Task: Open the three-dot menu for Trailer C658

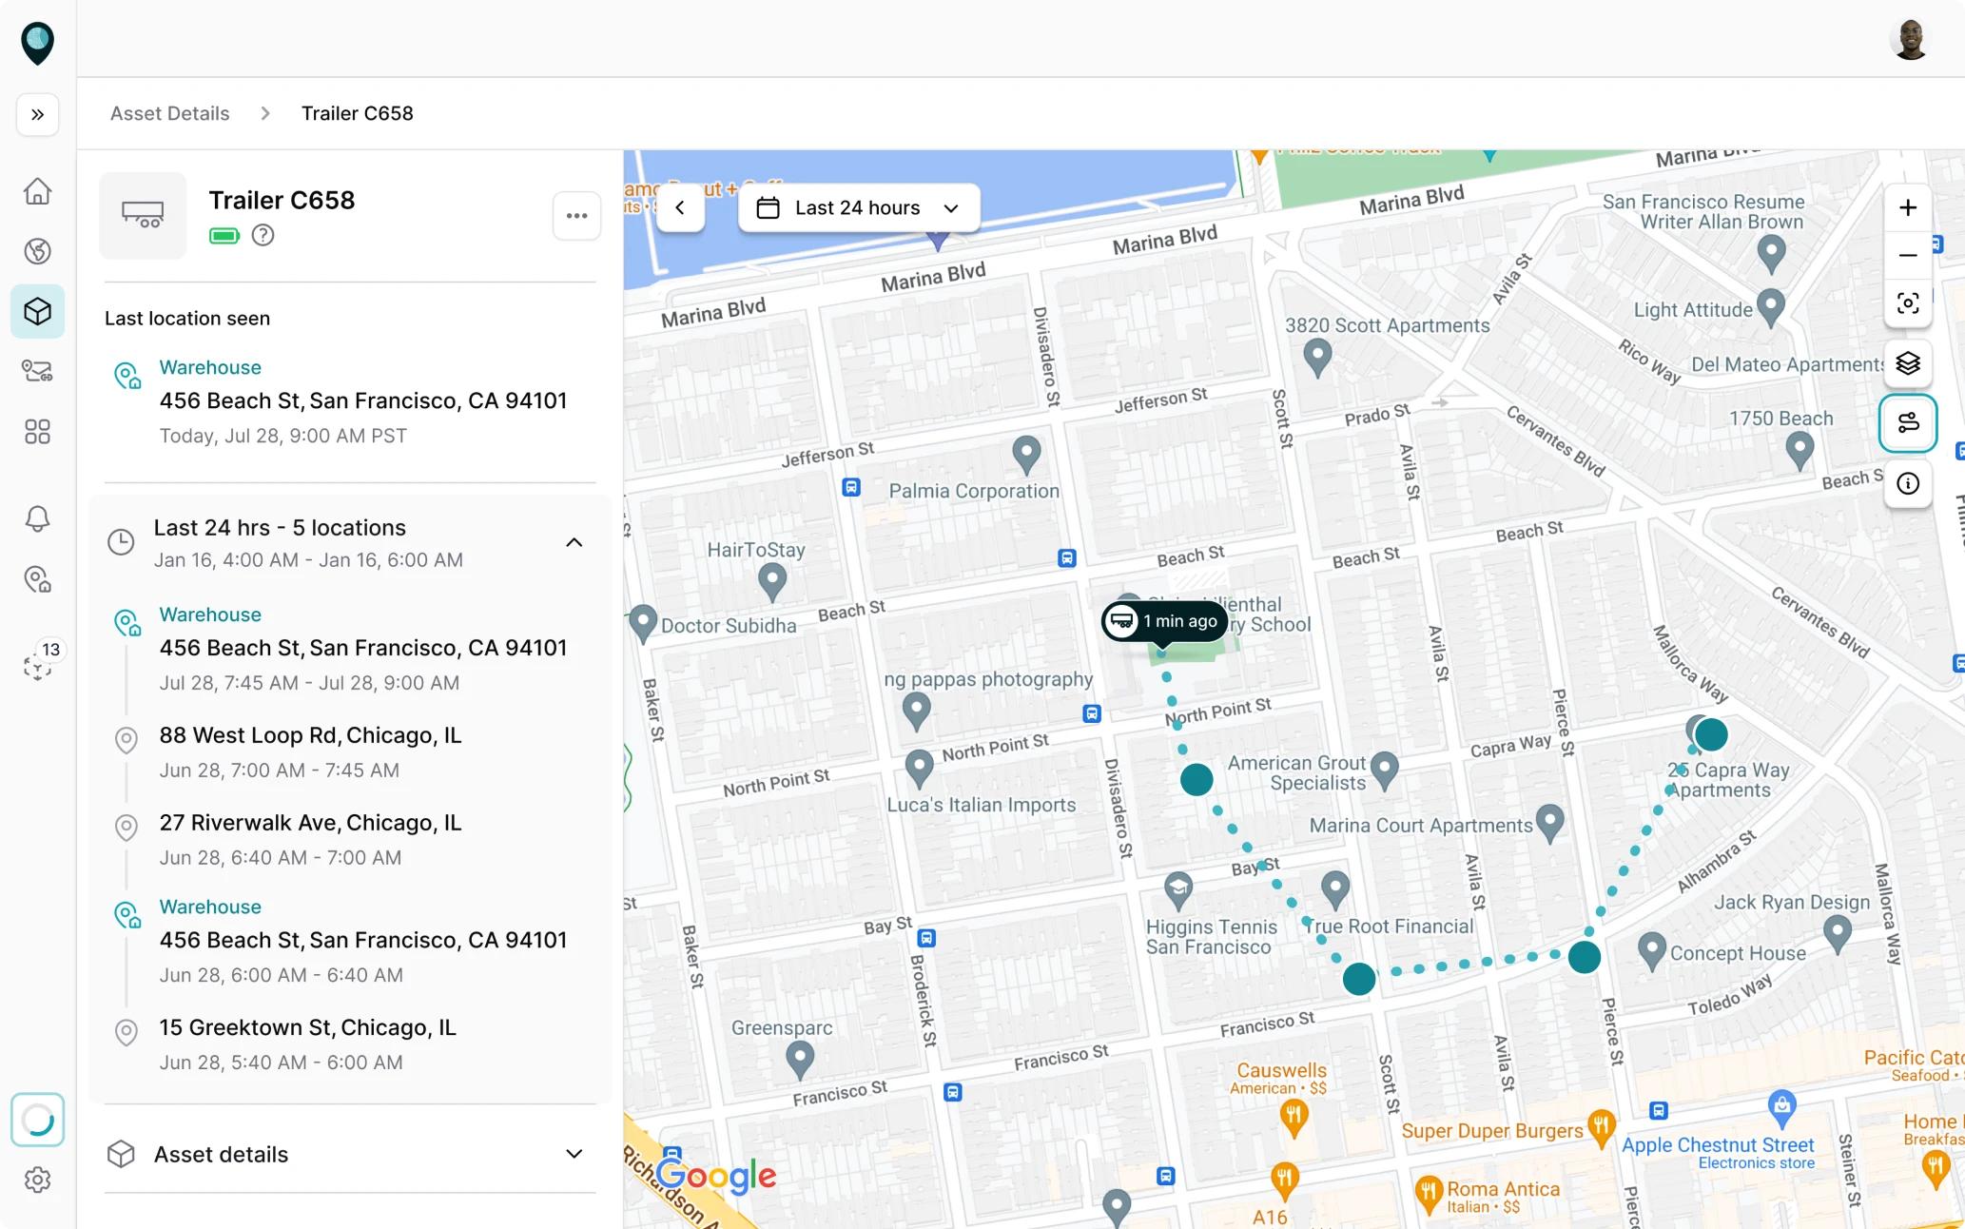Action: pos(577,216)
